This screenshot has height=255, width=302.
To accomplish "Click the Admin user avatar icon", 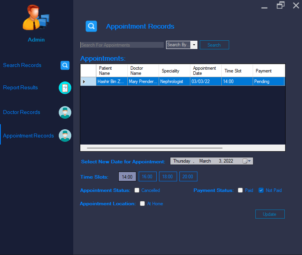I will (36, 17).
